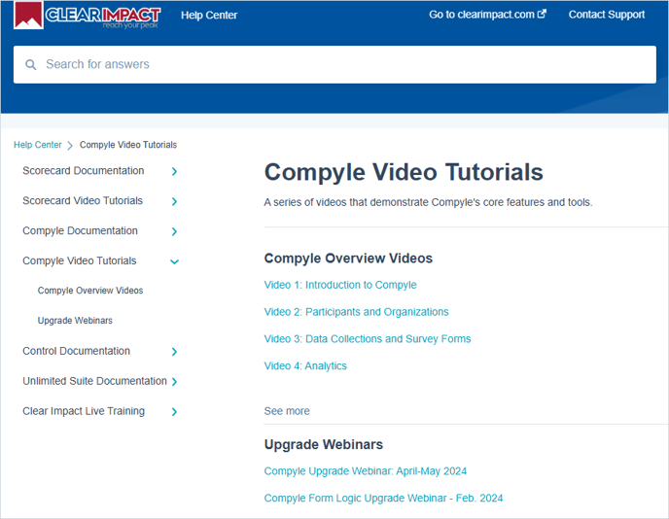Select Compyle Video Tutorials sidebar item
Image resolution: width=669 pixels, height=519 pixels.
pos(80,261)
